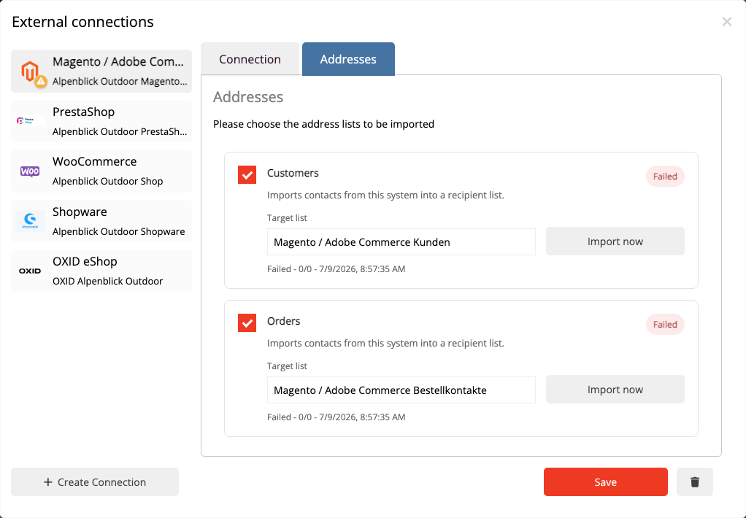Save the connection settings
746x518 pixels.
tap(606, 482)
